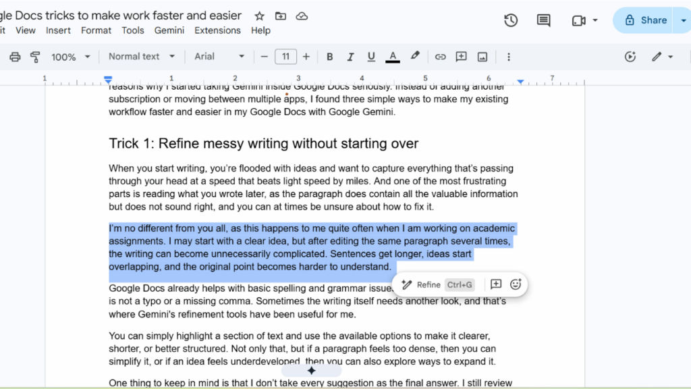The height and width of the screenshot is (389, 691).
Task: Show all comments icon
Action: (x=543, y=20)
